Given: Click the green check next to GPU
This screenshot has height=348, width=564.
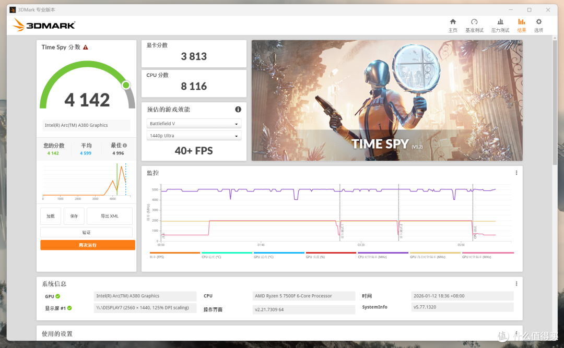Looking at the screenshot, I should (58, 296).
